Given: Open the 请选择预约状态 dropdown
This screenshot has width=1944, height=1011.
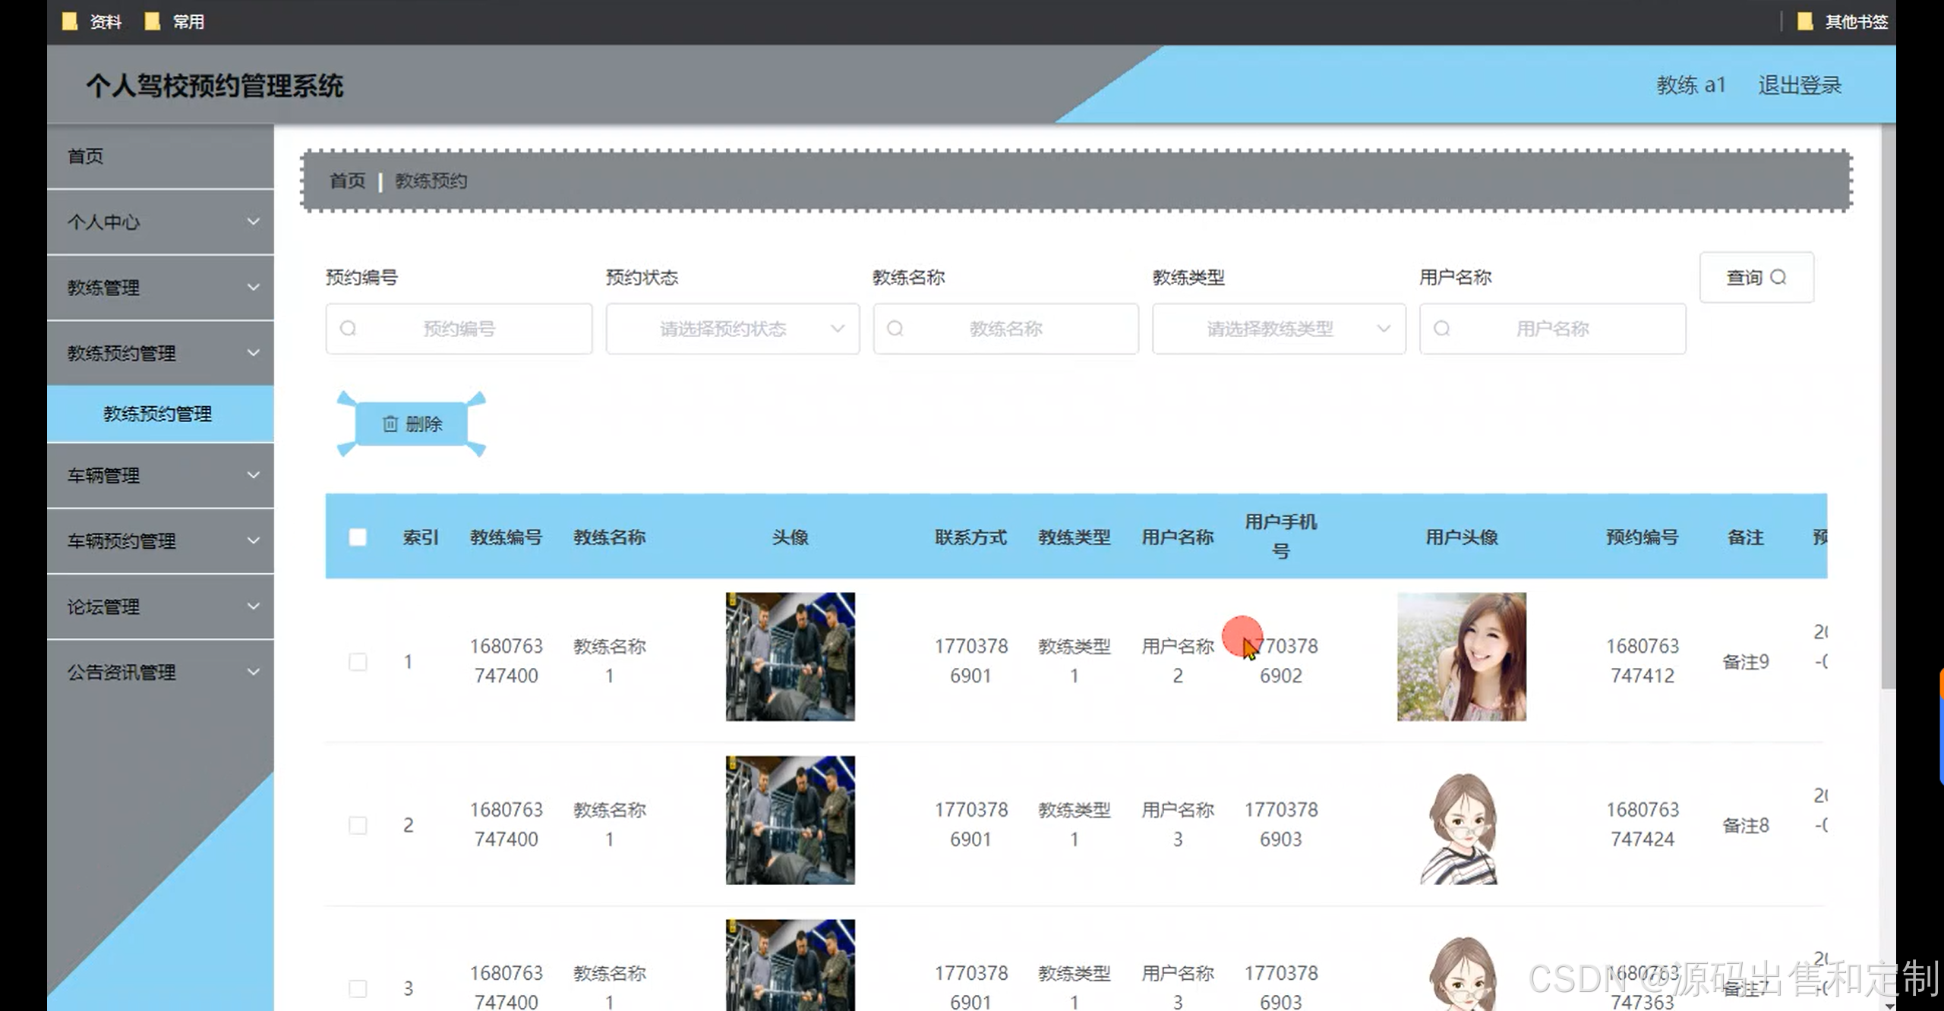Looking at the screenshot, I should click(x=732, y=329).
